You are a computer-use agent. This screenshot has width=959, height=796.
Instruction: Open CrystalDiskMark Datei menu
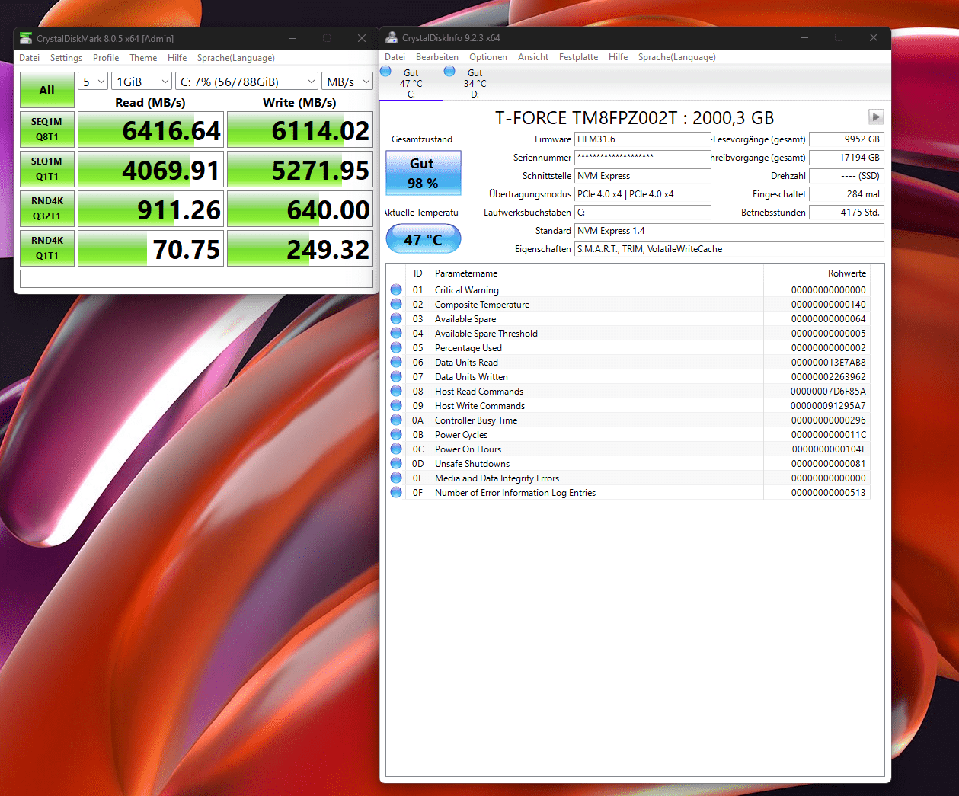[x=29, y=58]
